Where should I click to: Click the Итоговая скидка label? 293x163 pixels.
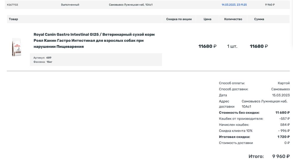coord(234,137)
